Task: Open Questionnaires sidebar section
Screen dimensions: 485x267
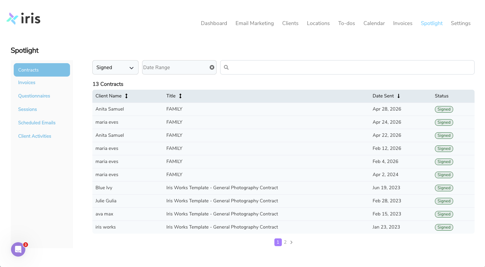Action: click(x=34, y=96)
